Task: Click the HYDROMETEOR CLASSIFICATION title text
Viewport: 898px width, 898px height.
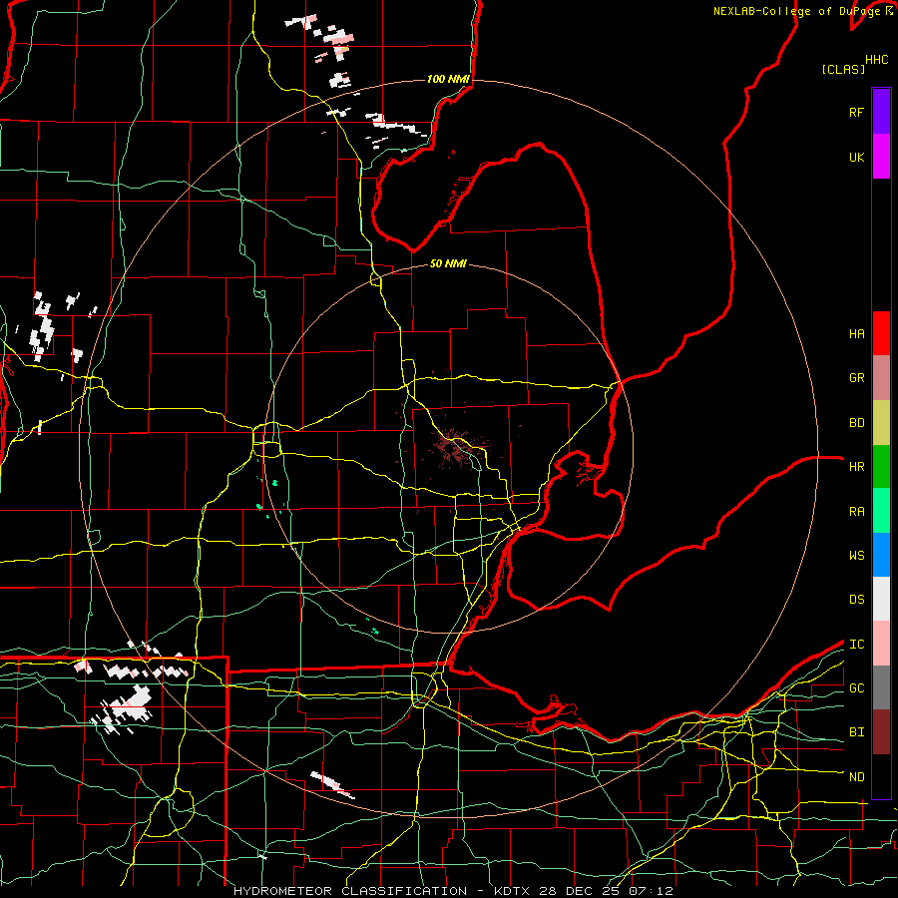Action: 350,891
